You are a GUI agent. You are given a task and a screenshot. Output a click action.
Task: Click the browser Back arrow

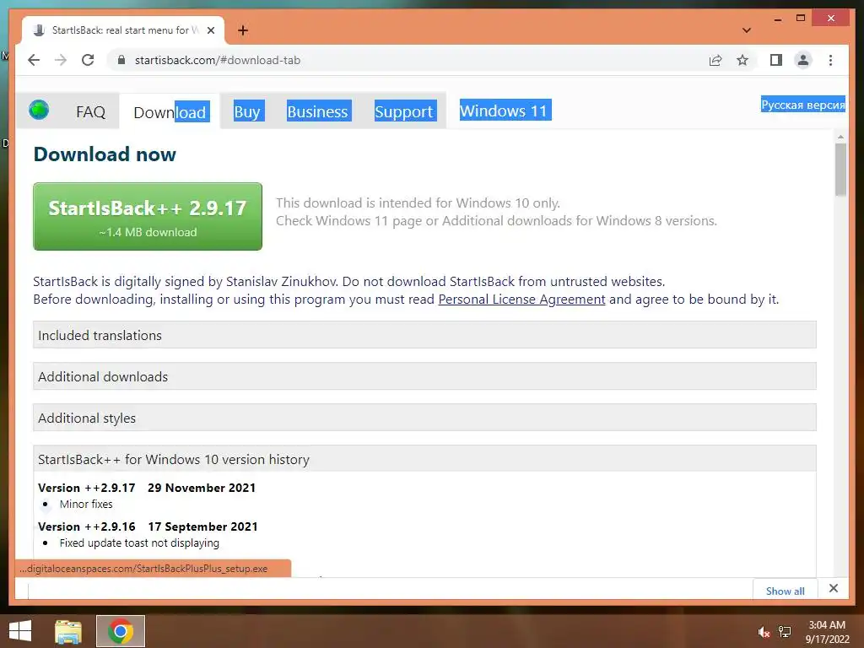pyautogui.click(x=34, y=60)
